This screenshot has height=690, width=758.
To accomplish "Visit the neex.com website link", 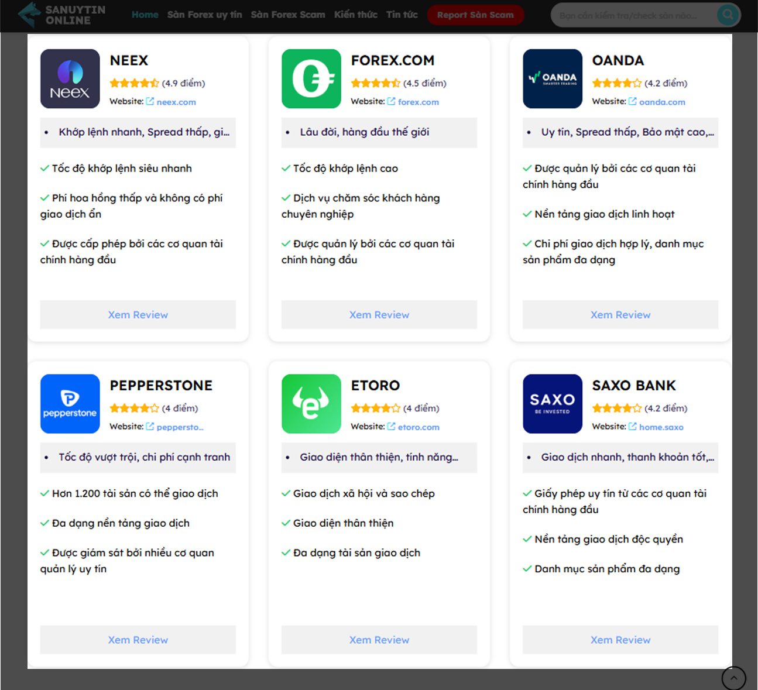I will [176, 102].
